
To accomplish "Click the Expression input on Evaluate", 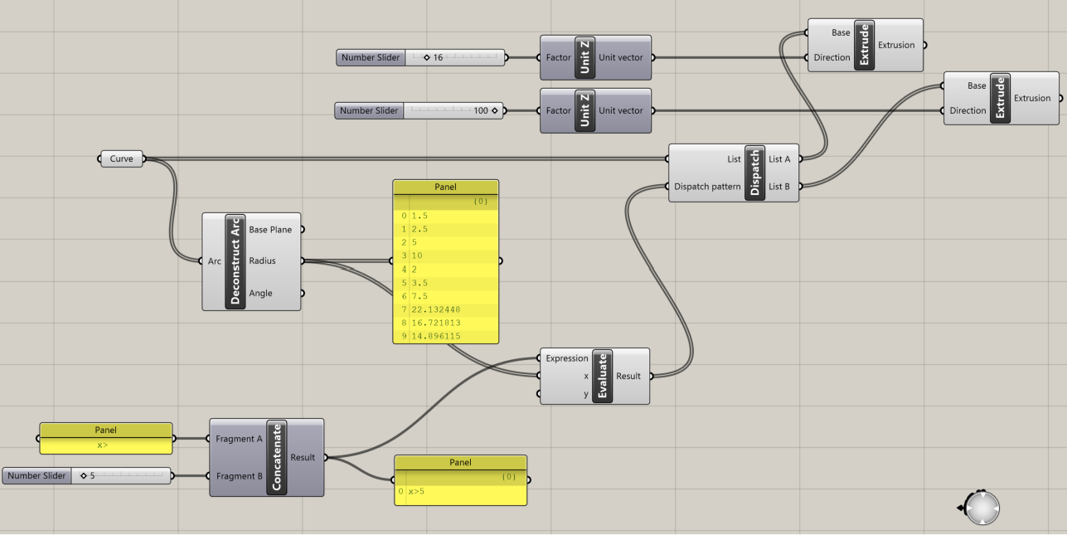I will pos(567,358).
